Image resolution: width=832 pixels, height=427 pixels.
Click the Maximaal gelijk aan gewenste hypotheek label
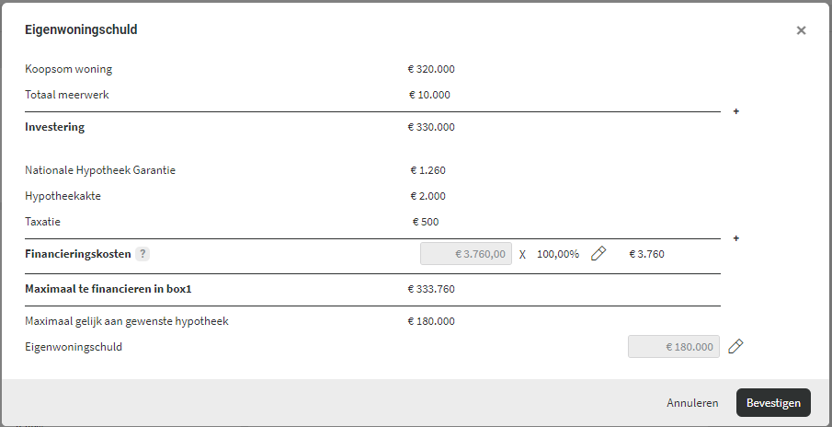click(126, 321)
